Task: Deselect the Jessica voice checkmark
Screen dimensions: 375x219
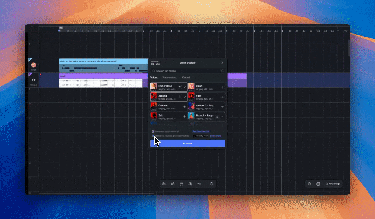Action: click(184, 97)
